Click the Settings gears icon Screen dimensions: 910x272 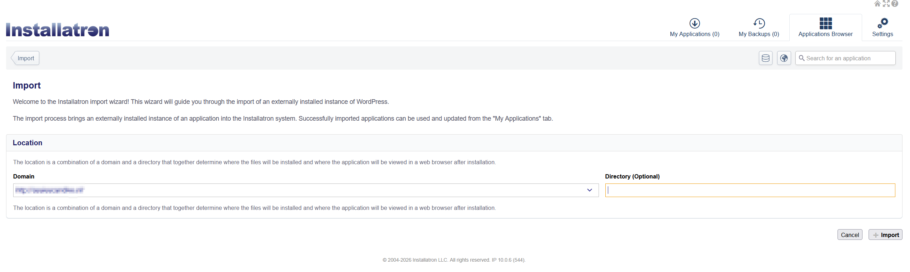[x=882, y=24]
